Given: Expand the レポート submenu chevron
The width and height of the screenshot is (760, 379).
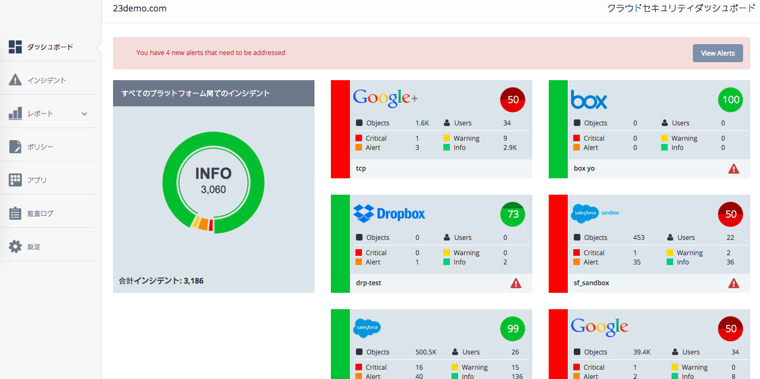Looking at the screenshot, I should (x=84, y=114).
